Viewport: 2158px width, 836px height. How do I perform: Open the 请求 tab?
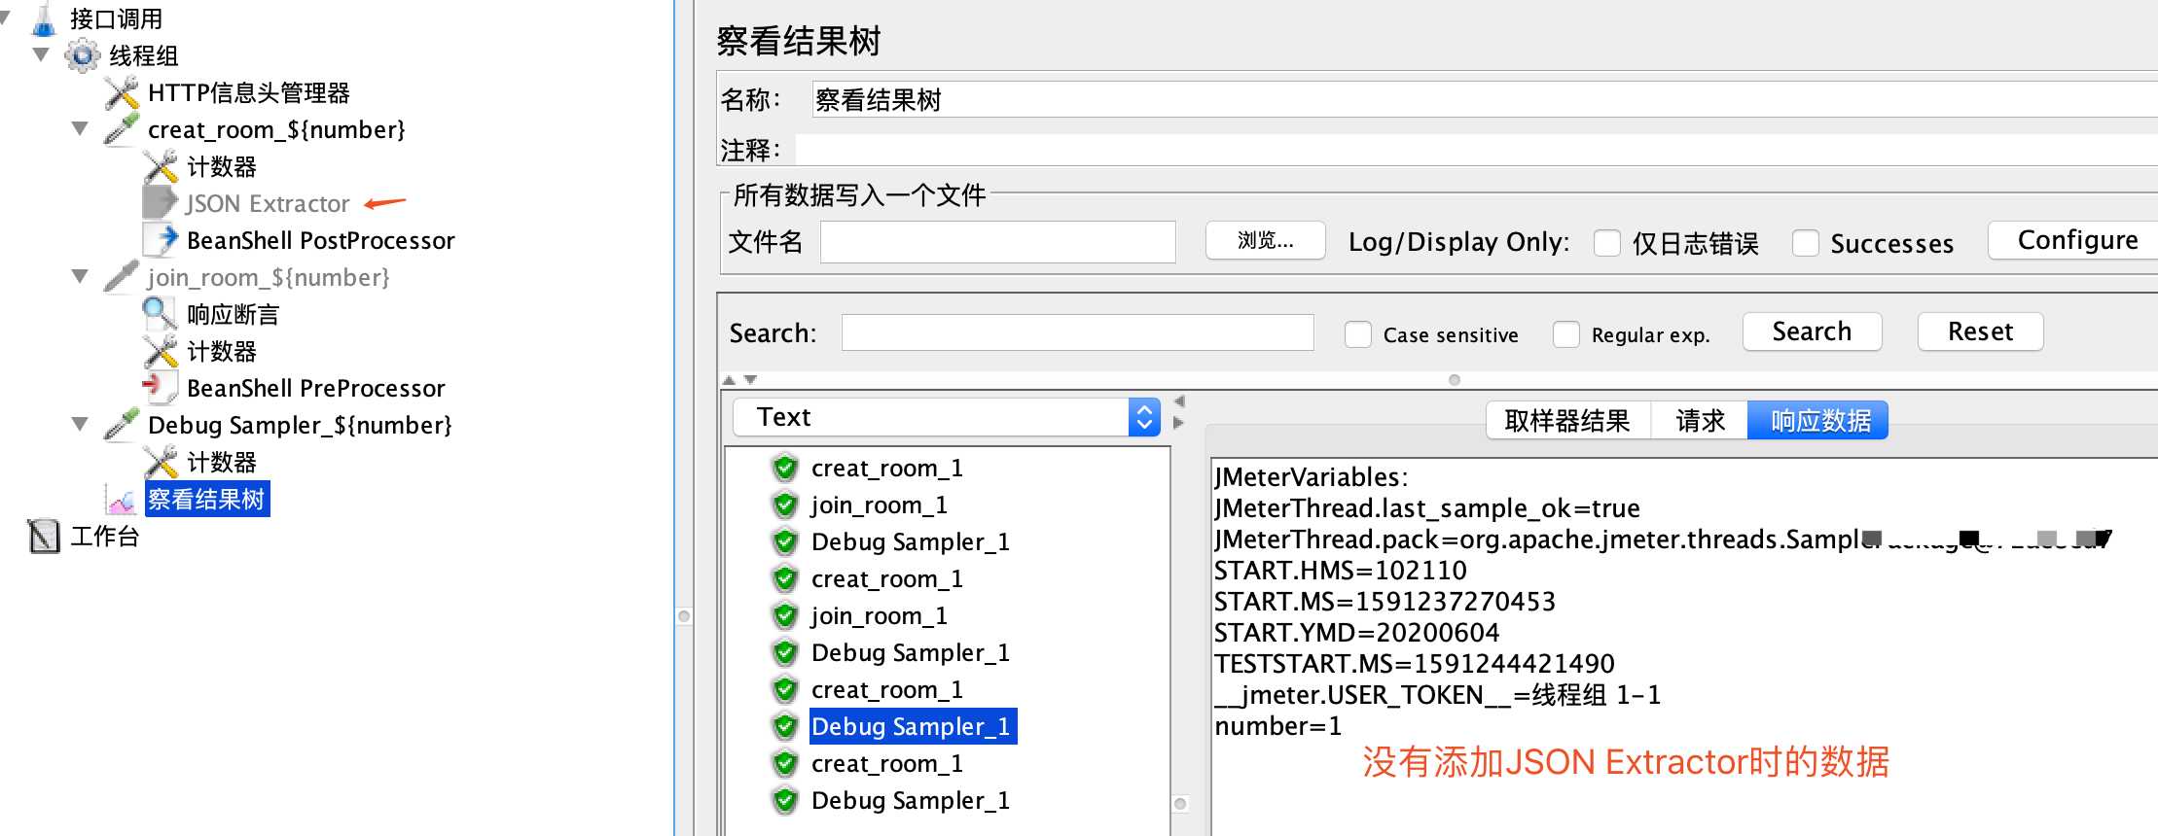[1700, 421]
